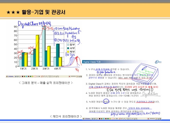The width and height of the screenshot is (170, 128).
Task: Click the 북부 legend entry in chart
Action: pyautogui.click(x=71, y=52)
